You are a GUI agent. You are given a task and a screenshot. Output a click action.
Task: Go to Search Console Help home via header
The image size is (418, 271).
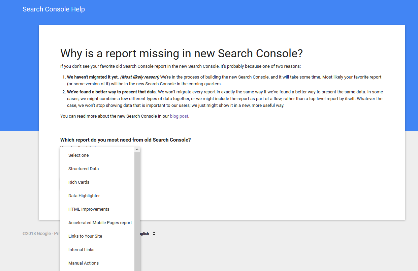[54, 9]
